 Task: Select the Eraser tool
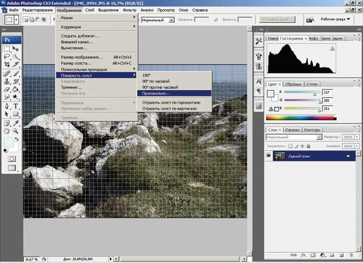pyautogui.click(x=7, y=89)
